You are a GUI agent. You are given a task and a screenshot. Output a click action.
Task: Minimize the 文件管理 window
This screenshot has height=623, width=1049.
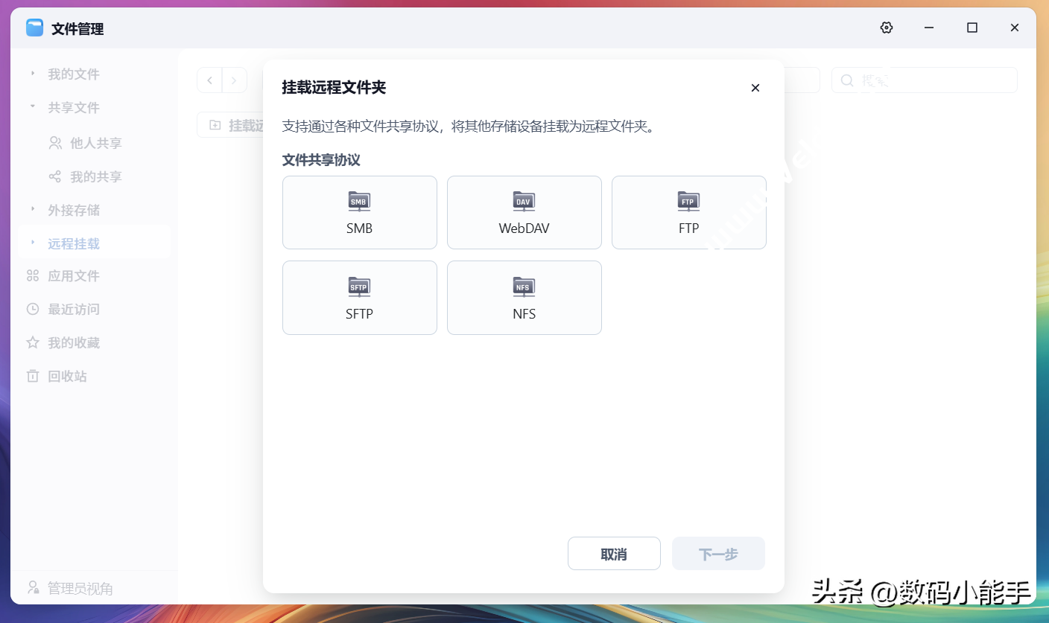pyautogui.click(x=929, y=28)
